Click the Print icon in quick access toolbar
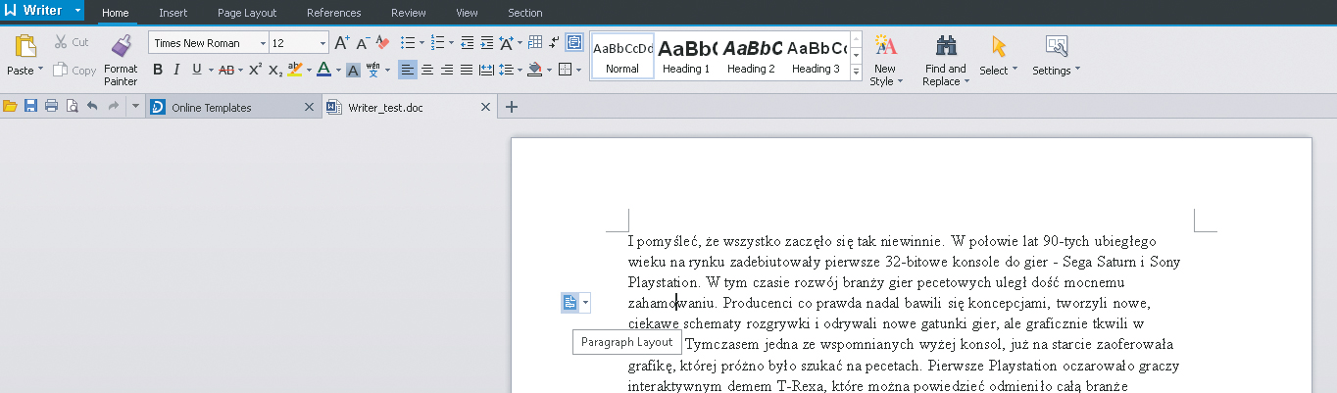 coord(51,107)
